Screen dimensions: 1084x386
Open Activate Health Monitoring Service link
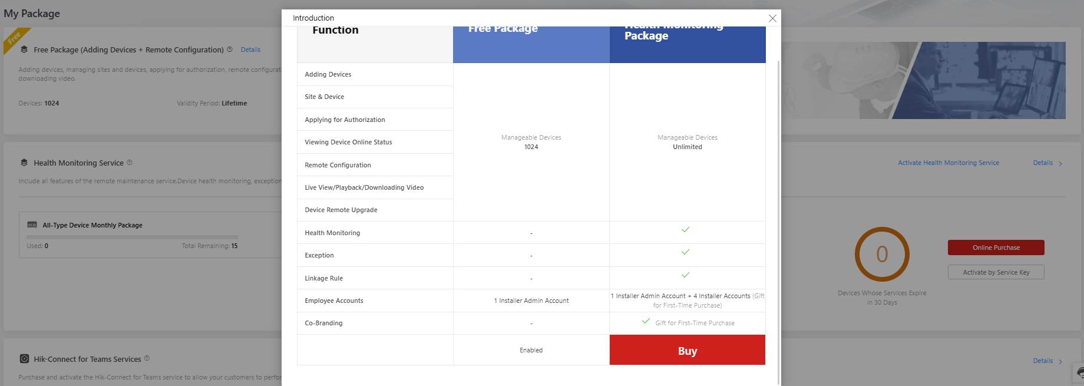click(x=948, y=163)
